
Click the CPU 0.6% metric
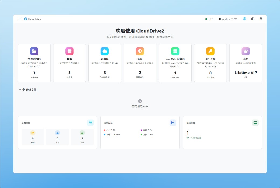click(110, 130)
